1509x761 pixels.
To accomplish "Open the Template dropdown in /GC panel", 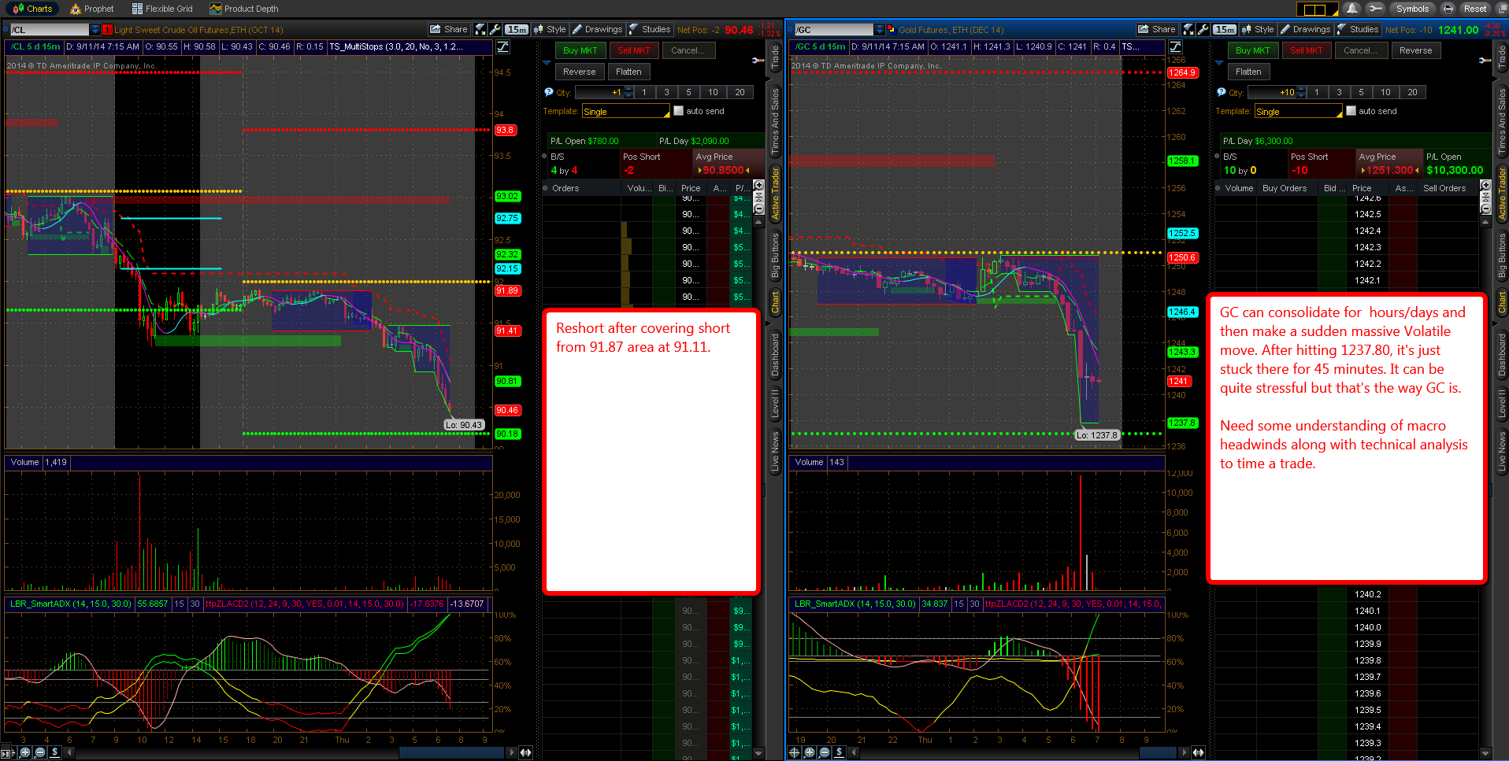I will 1298,112.
